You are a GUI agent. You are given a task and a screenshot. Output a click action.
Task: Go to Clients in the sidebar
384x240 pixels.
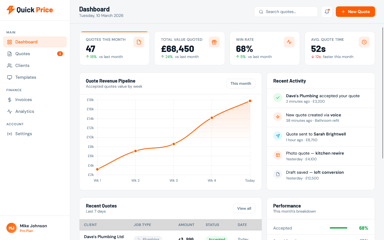tap(22, 66)
